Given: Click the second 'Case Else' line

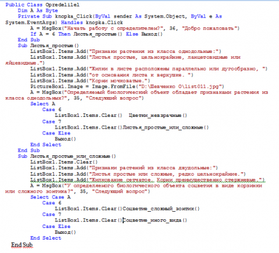Looking at the screenshot, I should [56, 226].
